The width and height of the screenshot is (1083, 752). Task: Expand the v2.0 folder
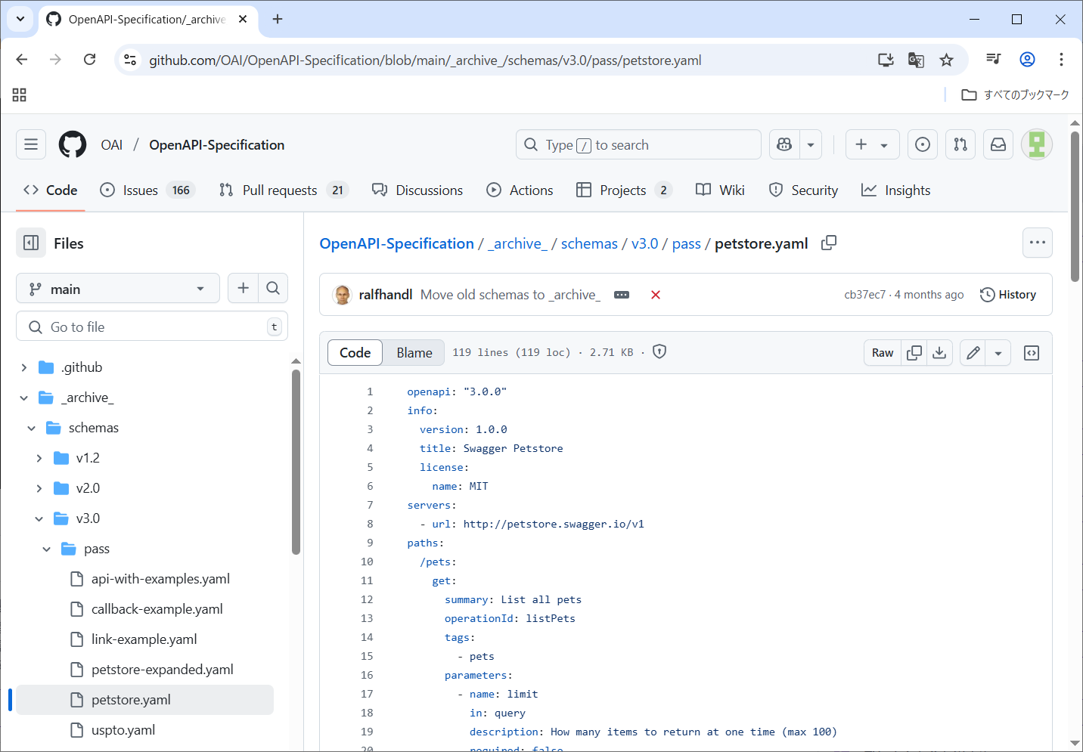39,488
